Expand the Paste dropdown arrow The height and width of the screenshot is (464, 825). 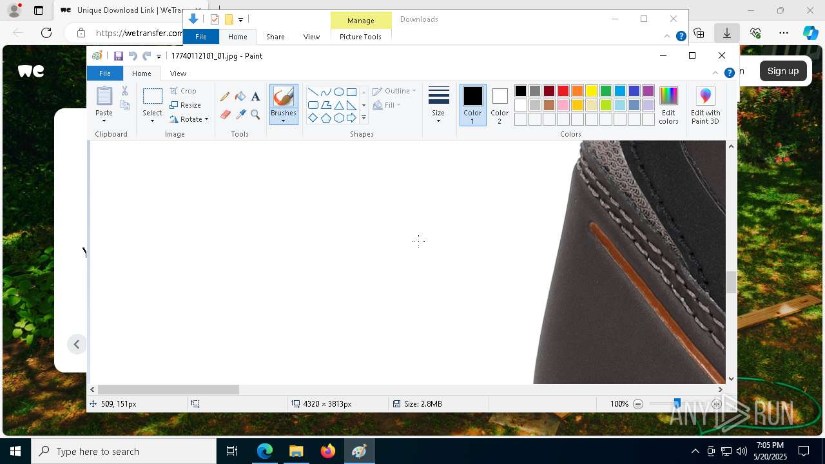[x=104, y=121]
